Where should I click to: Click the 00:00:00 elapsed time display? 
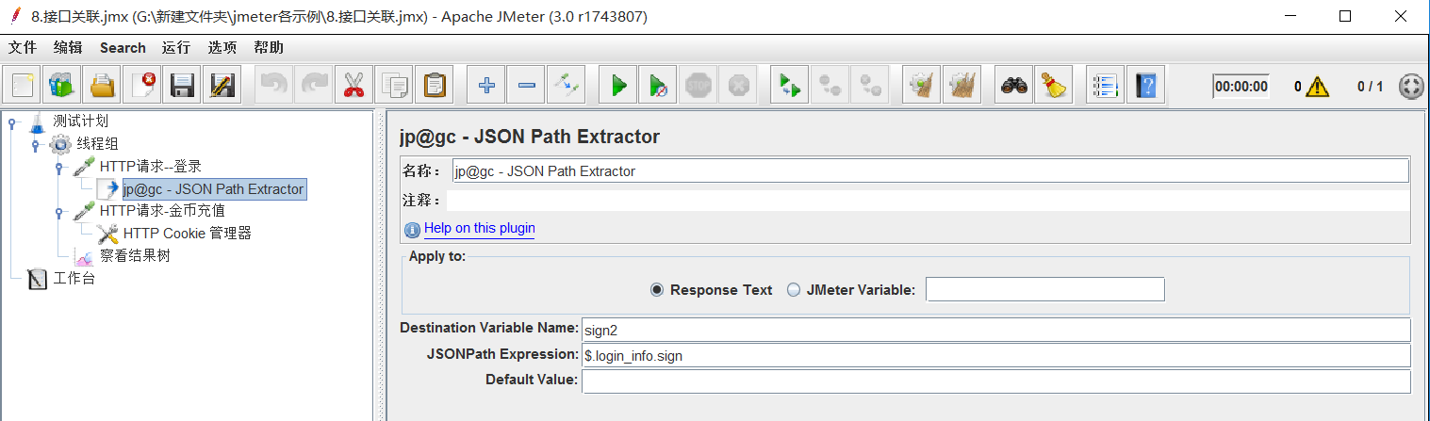click(1241, 87)
